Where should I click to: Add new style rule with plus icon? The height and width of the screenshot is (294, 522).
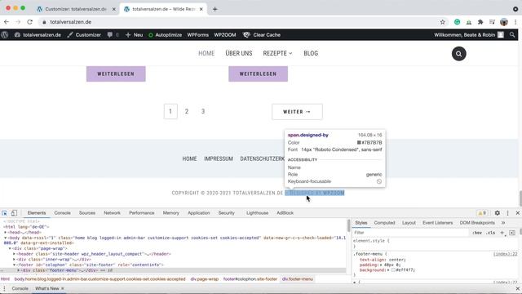pyautogui.click(x=502, y=233)
